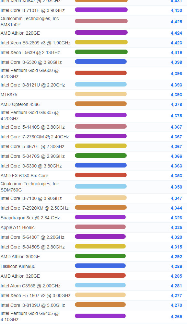Click the AMD FX-6130 Six-Core link
This screenshot has height=324, width=187.
[24, 176]
